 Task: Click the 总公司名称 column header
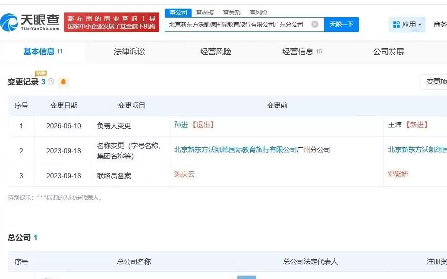pos(134,262)
